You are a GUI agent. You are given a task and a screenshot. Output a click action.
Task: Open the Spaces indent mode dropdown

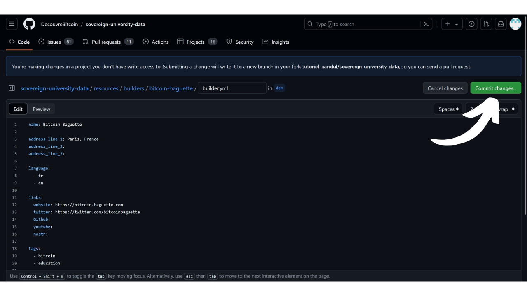pos(448,109)
